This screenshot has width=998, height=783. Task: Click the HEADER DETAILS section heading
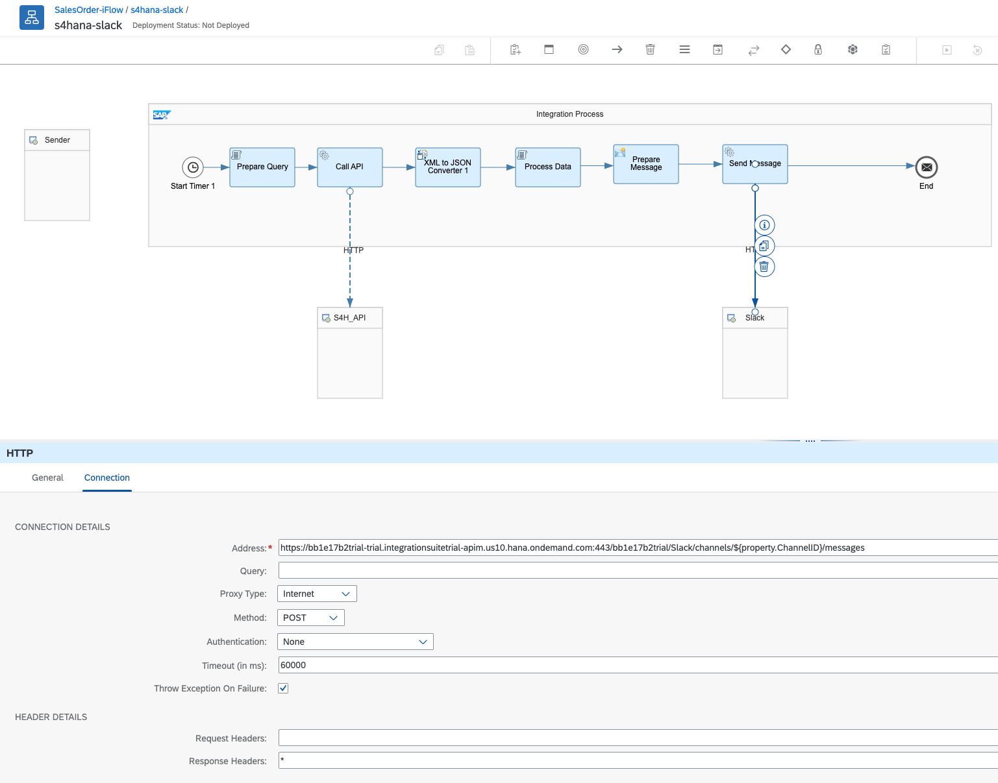tap(51, 717)
